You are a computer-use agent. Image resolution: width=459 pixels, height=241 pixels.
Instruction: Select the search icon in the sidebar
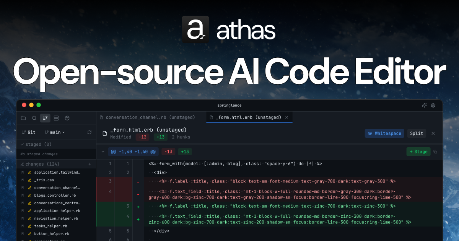click(34, 118)
